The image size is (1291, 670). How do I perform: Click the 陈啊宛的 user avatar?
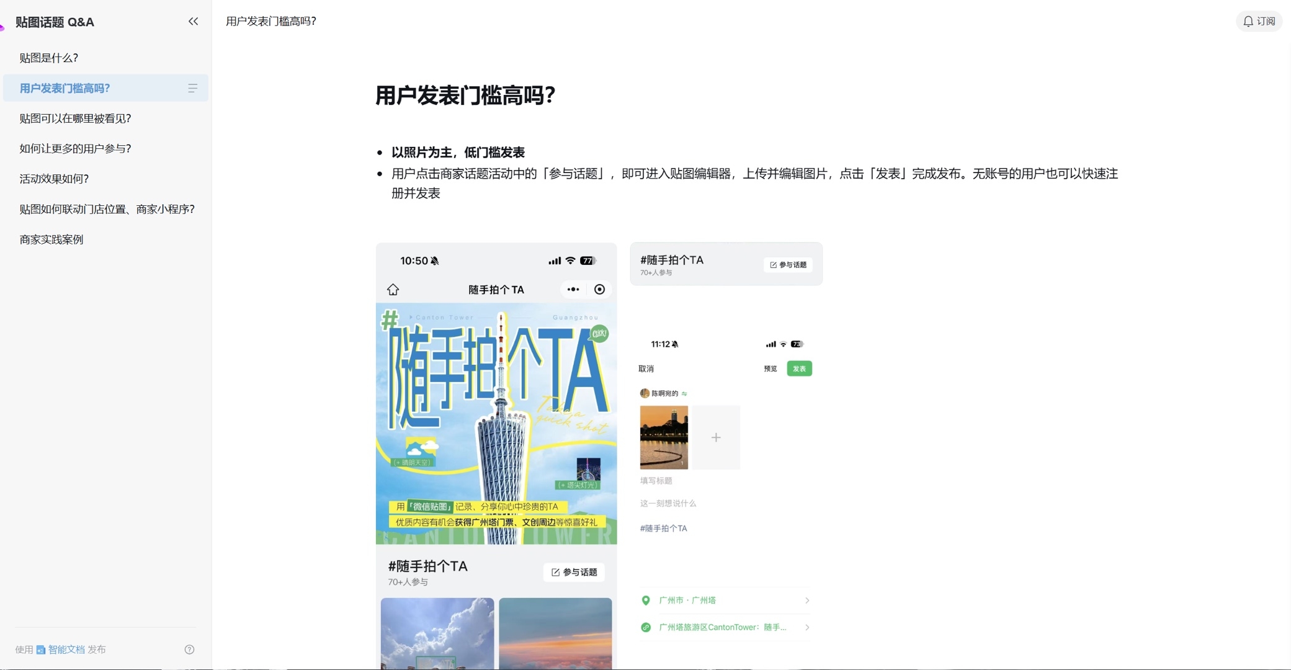pos(645,393)
